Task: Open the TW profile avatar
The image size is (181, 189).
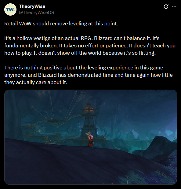Action: 10,9
